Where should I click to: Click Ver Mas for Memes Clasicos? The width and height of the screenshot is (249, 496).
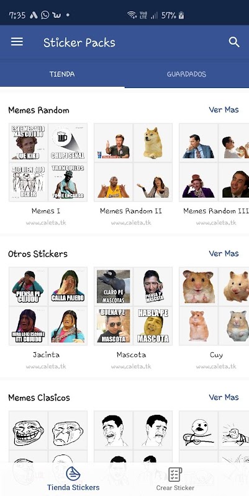(224, 397)
